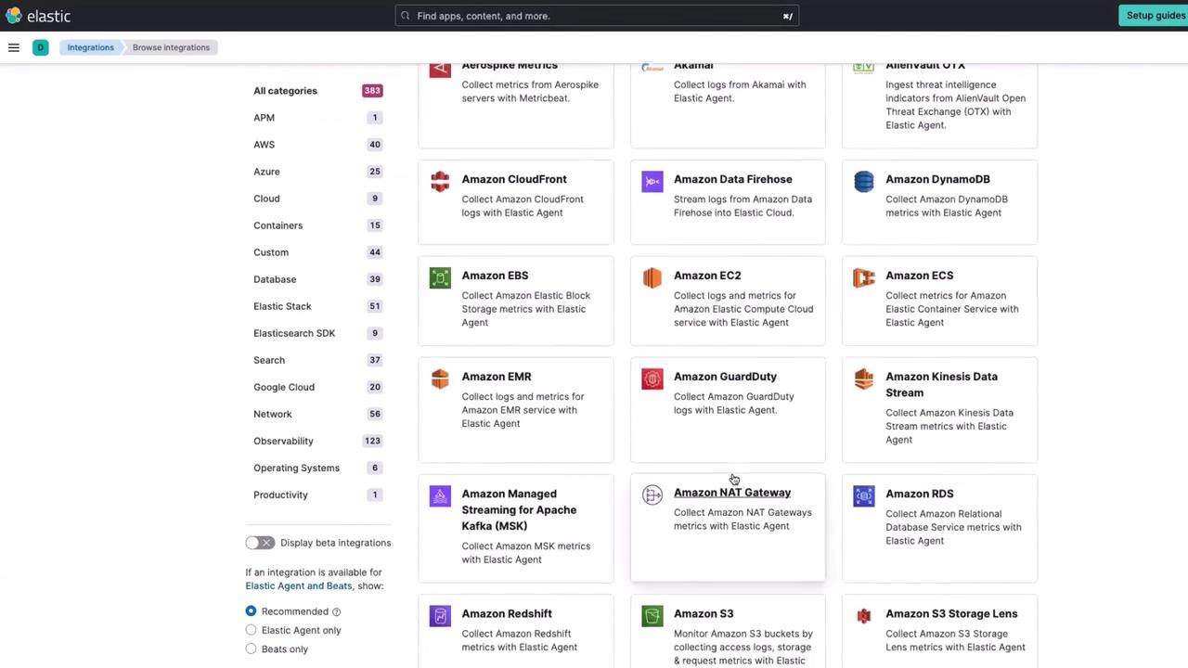Click the Amazon DynamoDB database icon
1188x668 pixels.
pyautogui.click(x=864, y=182)
